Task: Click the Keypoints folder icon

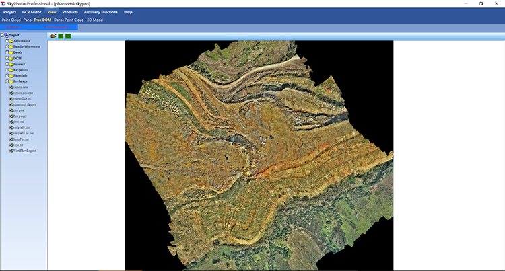Action: pos(11,70)
